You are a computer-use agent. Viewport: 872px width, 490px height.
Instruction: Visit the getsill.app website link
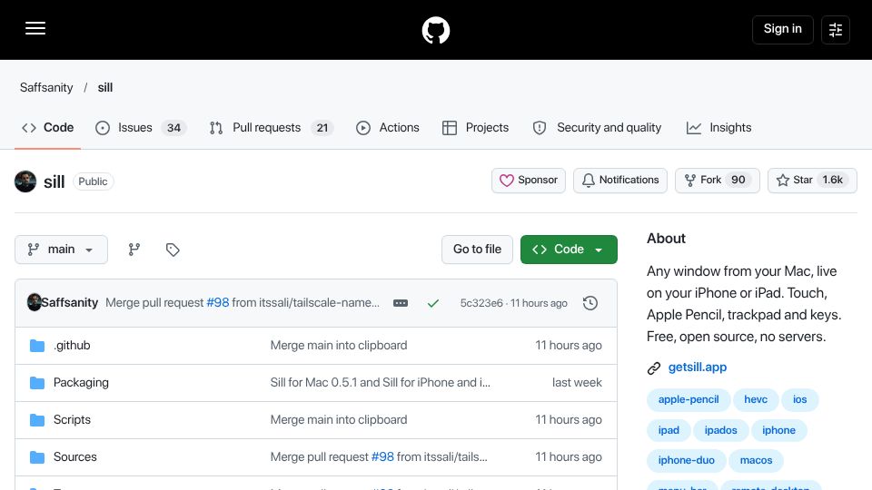698,367
